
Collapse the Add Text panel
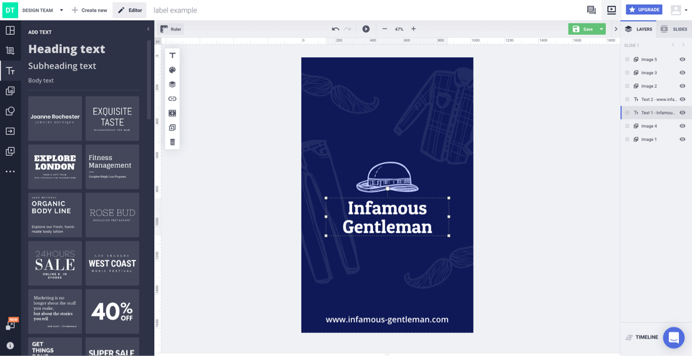[x=149, y=29]
